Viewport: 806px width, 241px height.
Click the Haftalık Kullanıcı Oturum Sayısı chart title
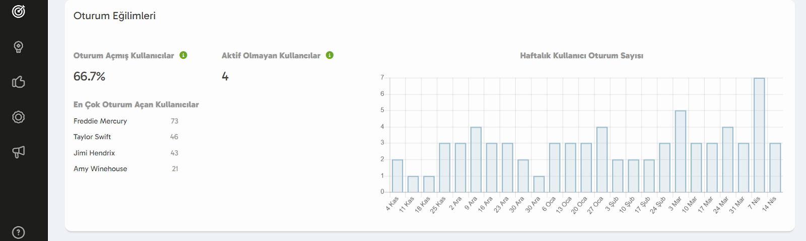click(x=581, y=56)
